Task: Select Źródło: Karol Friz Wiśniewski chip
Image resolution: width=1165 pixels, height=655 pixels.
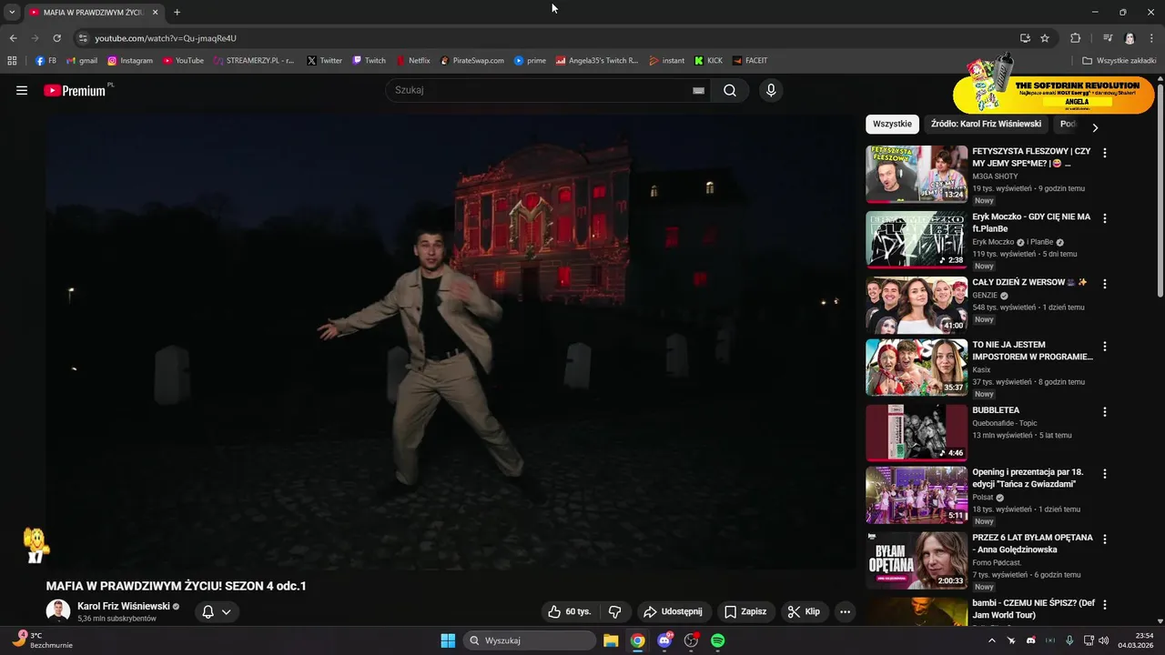Action: point(986,124)
